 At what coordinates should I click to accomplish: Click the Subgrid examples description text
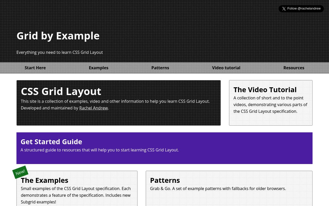[76, 195]
